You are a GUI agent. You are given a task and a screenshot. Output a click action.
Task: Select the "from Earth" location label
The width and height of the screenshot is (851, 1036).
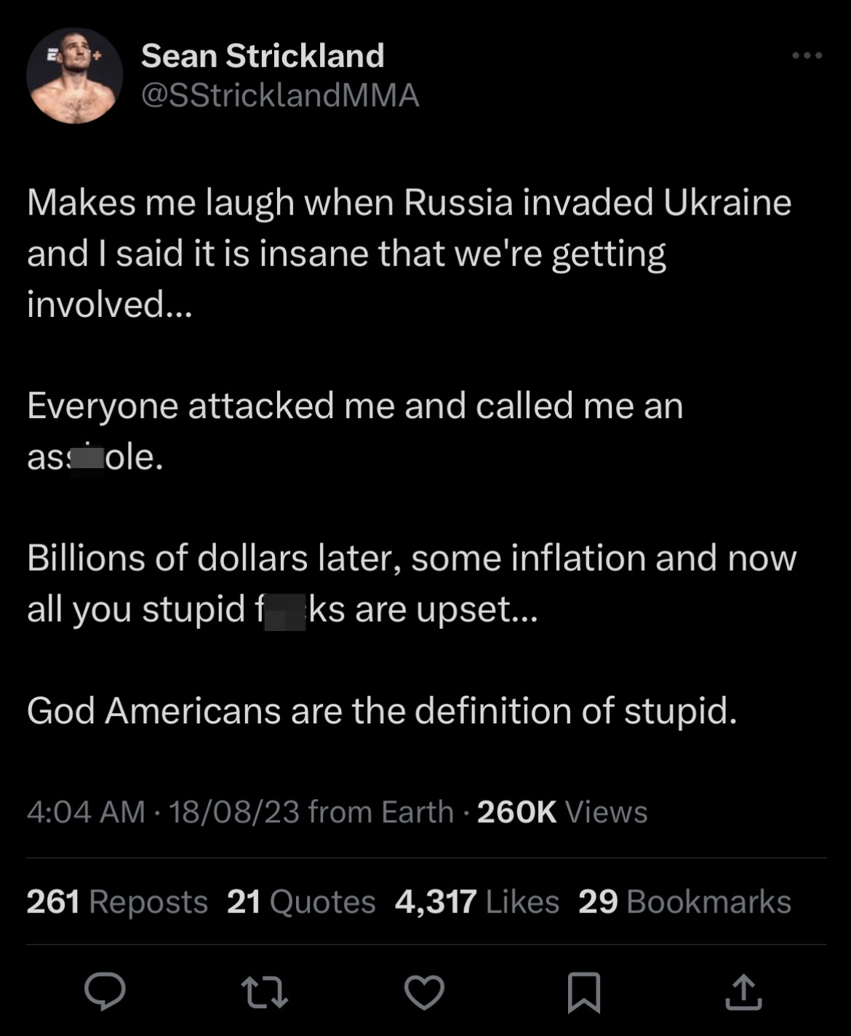pos(381,811)
